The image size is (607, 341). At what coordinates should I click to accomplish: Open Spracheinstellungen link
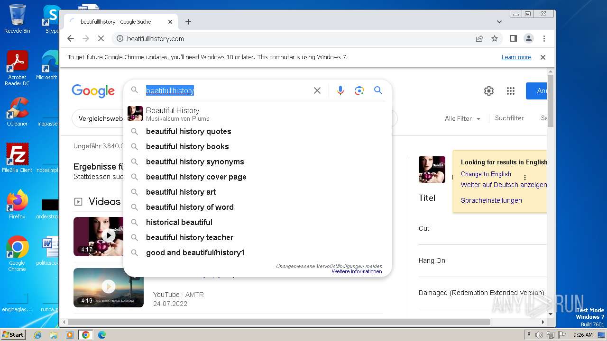coord(491,200)
